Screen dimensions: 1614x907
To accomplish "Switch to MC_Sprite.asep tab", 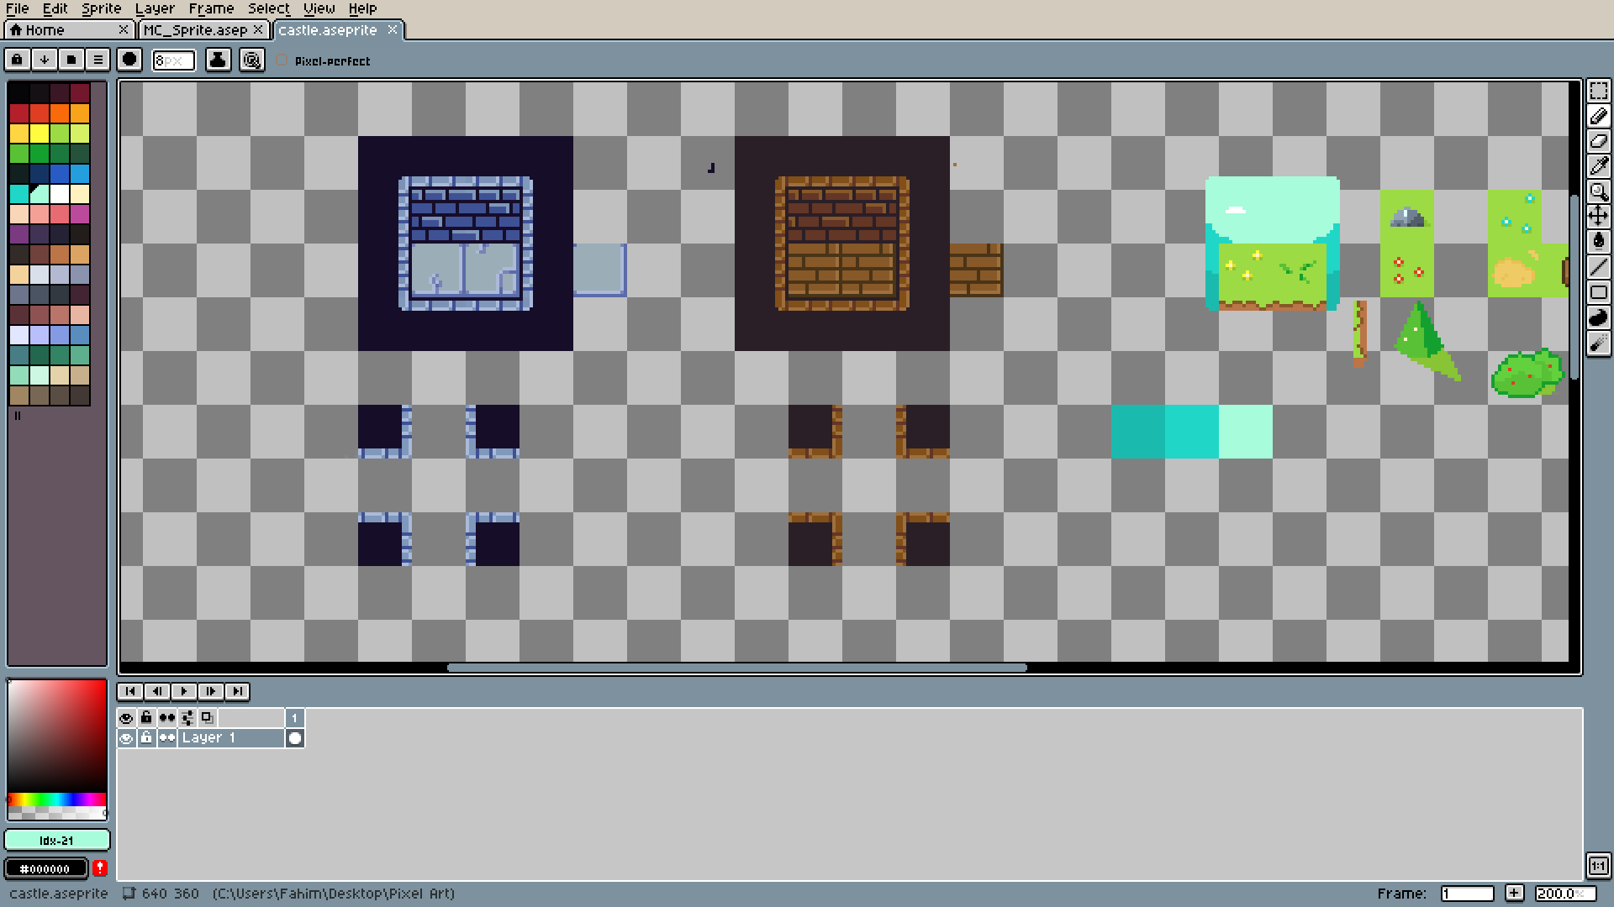I will pos(195,30).
